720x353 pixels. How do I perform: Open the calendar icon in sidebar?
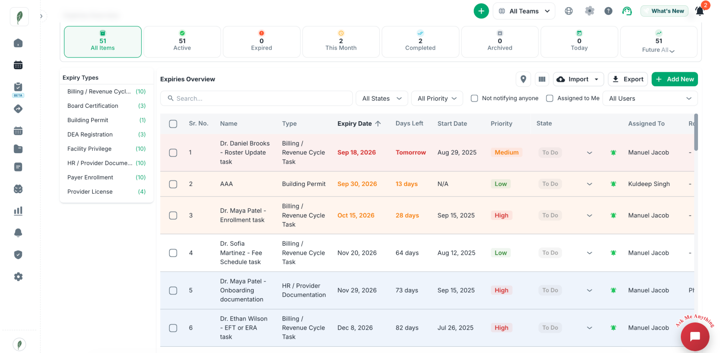coord(18,65)
